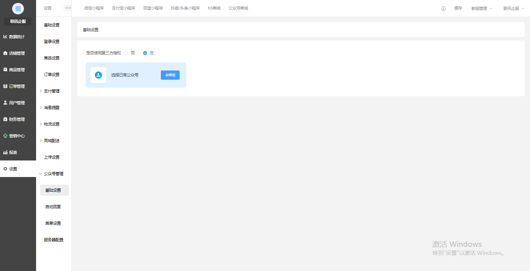Viewport: 530px width, 271px height.
Task: Open 商品设置 in settings menu
Action: pyautogui.click(x=52, y=58)
